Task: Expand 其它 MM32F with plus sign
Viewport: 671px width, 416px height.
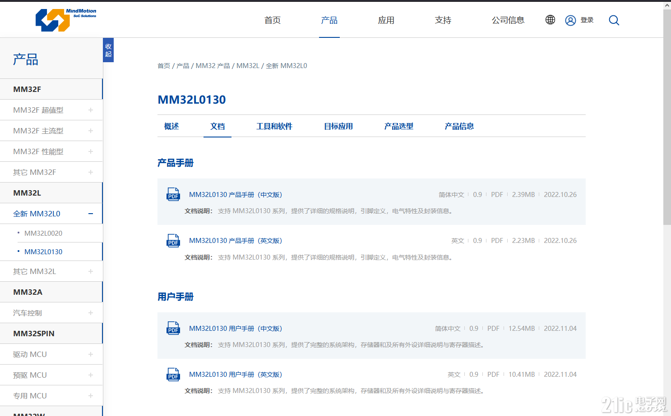Action: pos(91,172)
